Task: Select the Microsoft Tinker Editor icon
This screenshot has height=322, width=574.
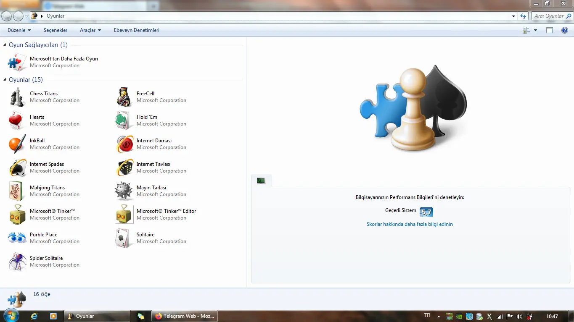Action: [x=124, y=215]
